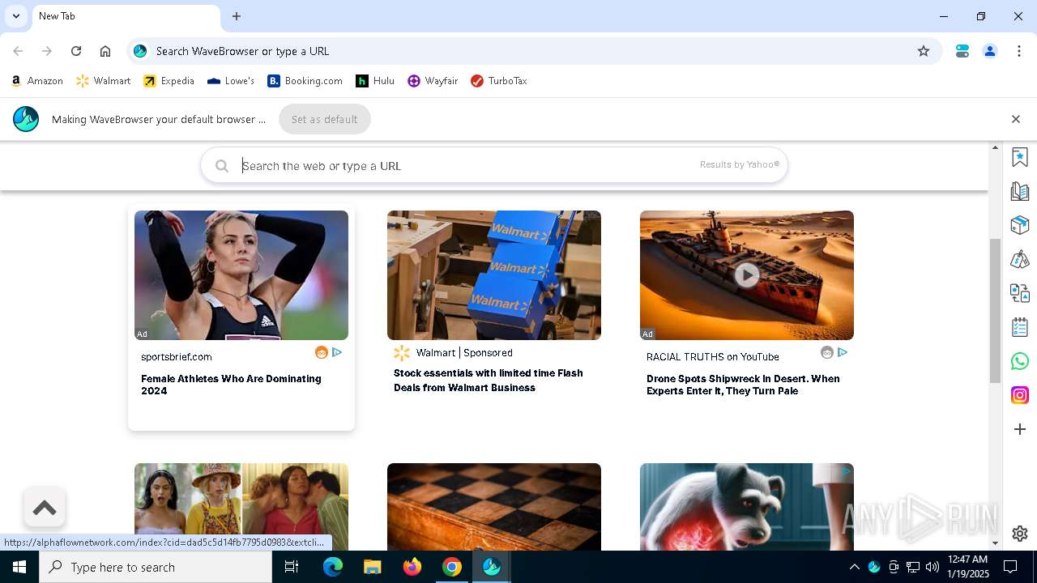Click the sportsbrief.com source label
1037x583 pixels.
177,357
